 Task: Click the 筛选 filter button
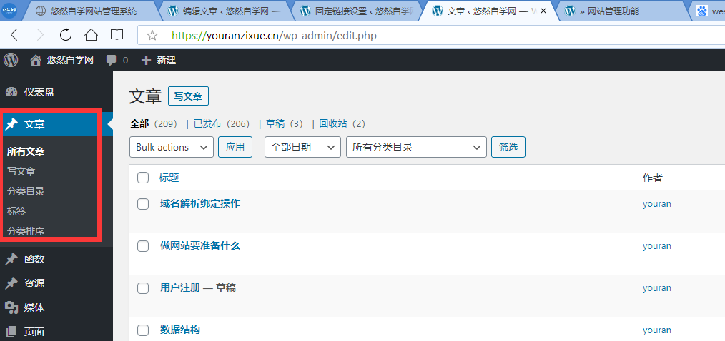point(508,147)
